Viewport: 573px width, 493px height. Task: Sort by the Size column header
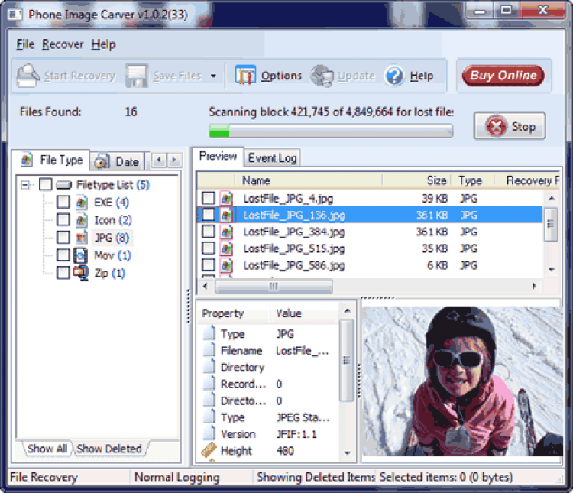pyautogui.click(x=416, y=180)
